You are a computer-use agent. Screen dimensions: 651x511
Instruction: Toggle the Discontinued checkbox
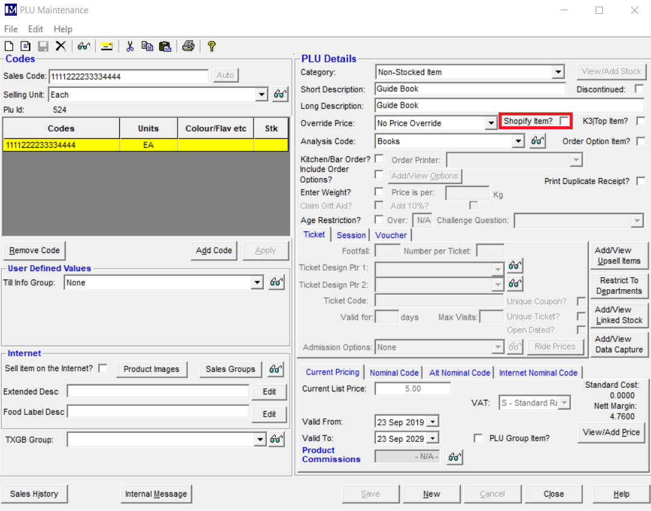coord(640,89)
